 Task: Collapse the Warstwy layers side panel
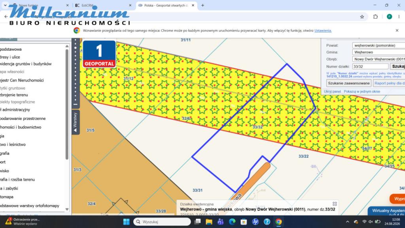point(76,122)
